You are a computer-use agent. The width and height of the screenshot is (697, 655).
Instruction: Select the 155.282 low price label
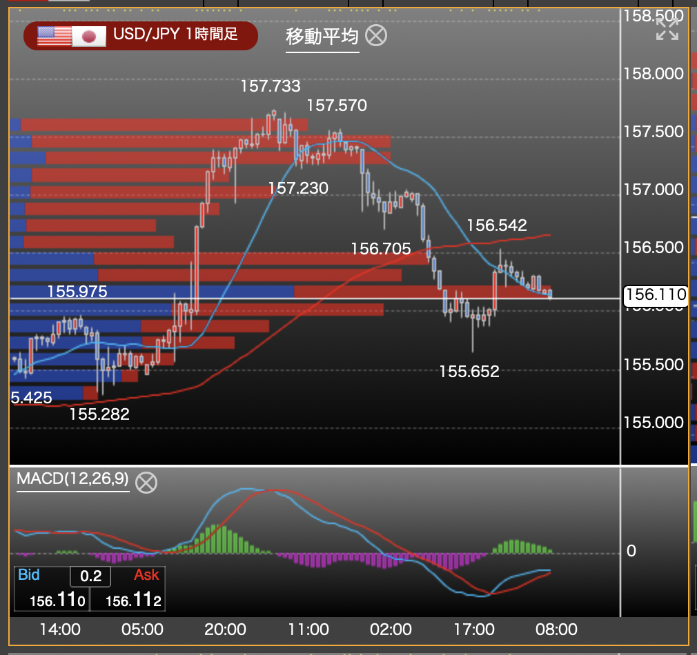(x=99, y=414)
